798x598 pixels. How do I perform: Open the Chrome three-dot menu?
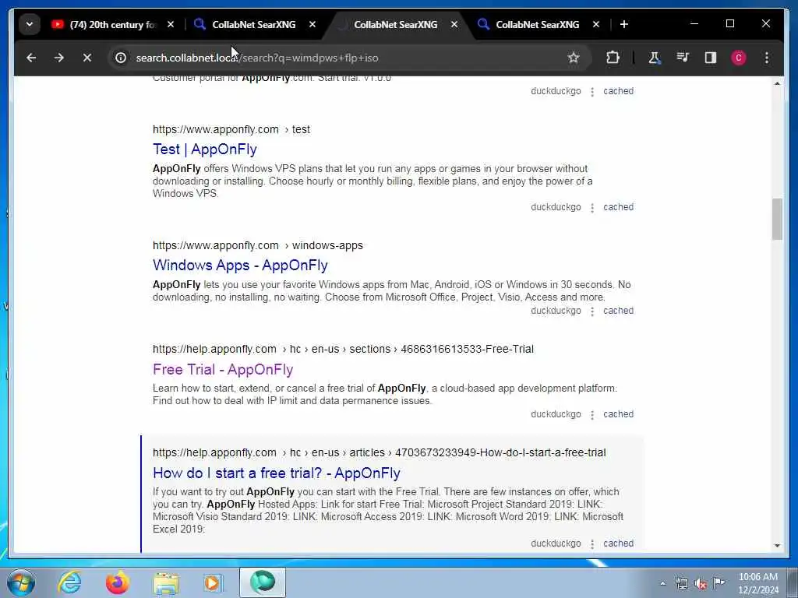[x=767, y=58]
